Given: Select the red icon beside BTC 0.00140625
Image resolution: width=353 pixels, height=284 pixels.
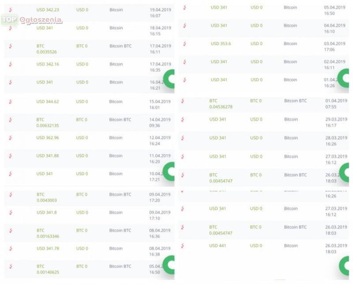Looking at the screenshot, I should (11, 266).
